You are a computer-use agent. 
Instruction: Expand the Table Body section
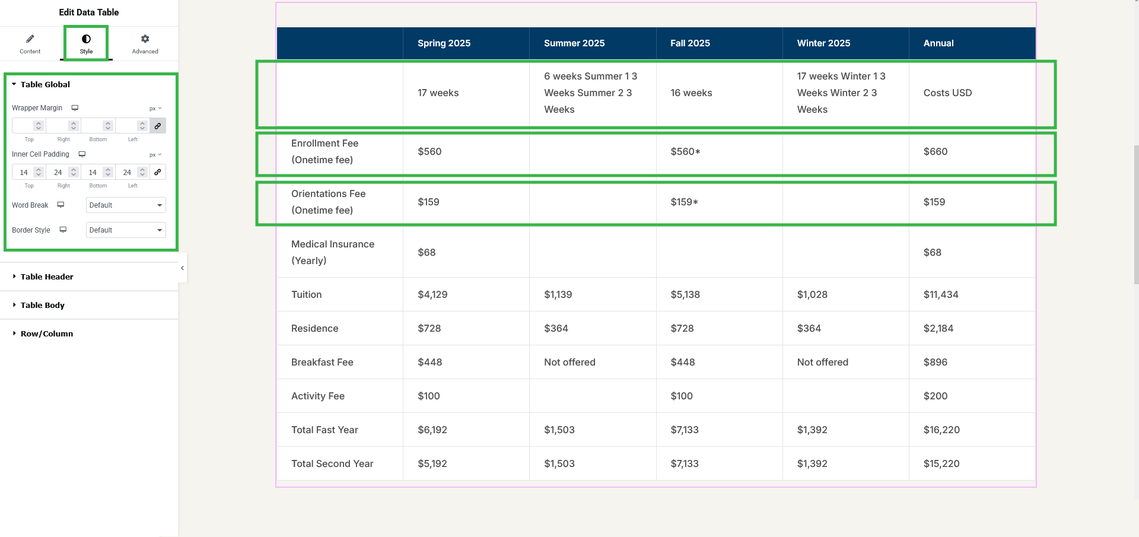coord(43,305)
